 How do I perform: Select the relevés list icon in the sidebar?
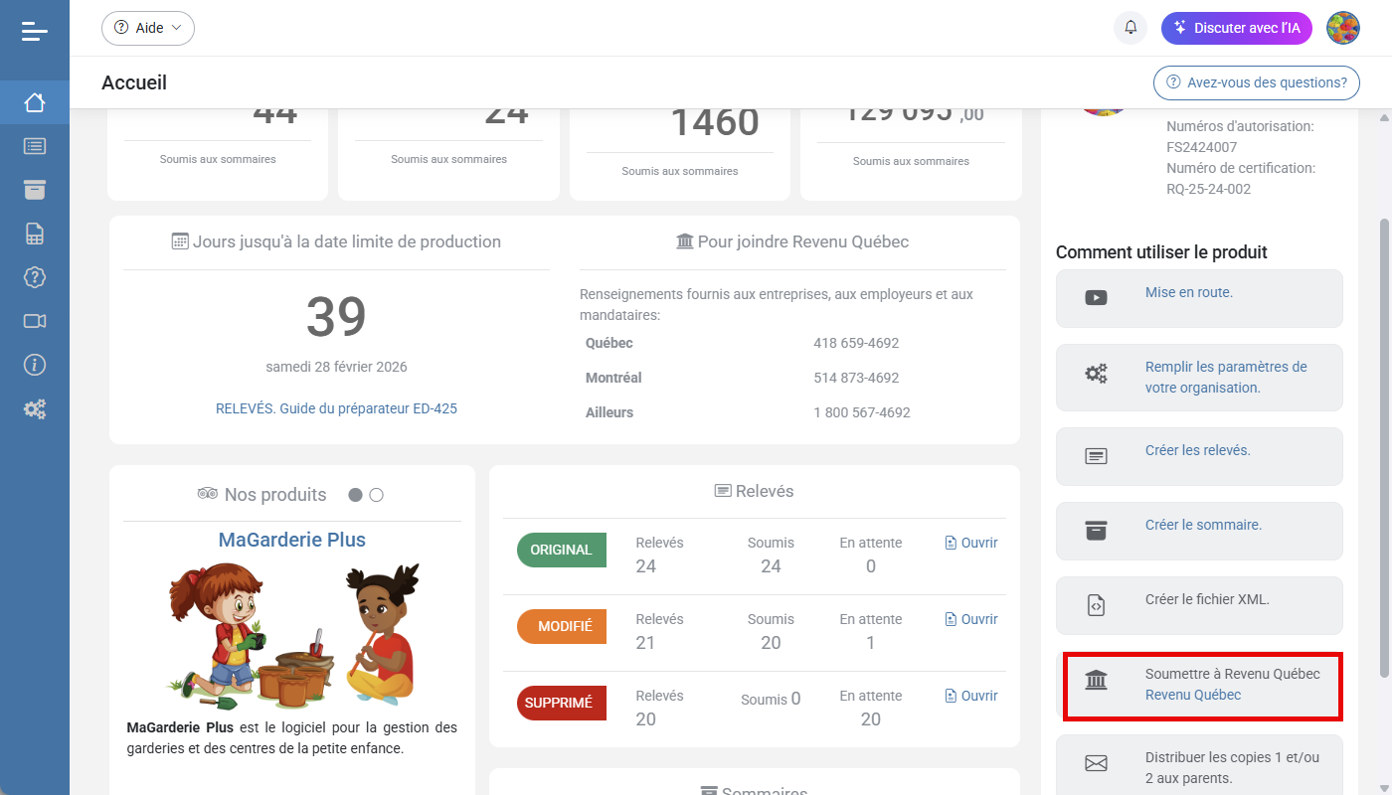click(34, 145)
